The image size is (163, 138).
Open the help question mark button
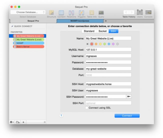pos(61,116)
